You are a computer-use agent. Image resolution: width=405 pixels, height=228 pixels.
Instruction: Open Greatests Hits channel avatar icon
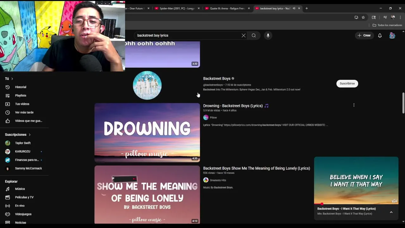point(206,180)
